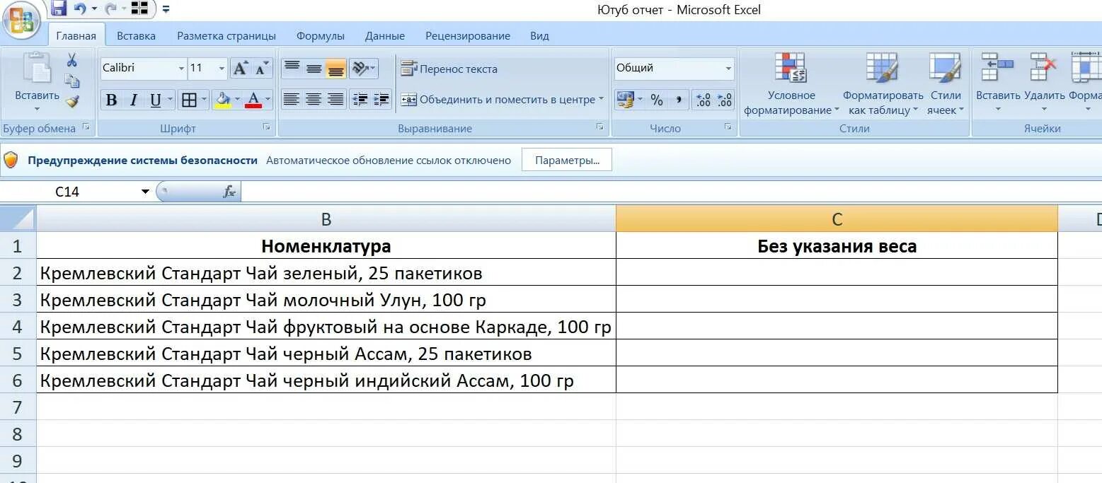Switch to the Вид tab
This screenshot has width=1102, height=483.
coord(539,36)
